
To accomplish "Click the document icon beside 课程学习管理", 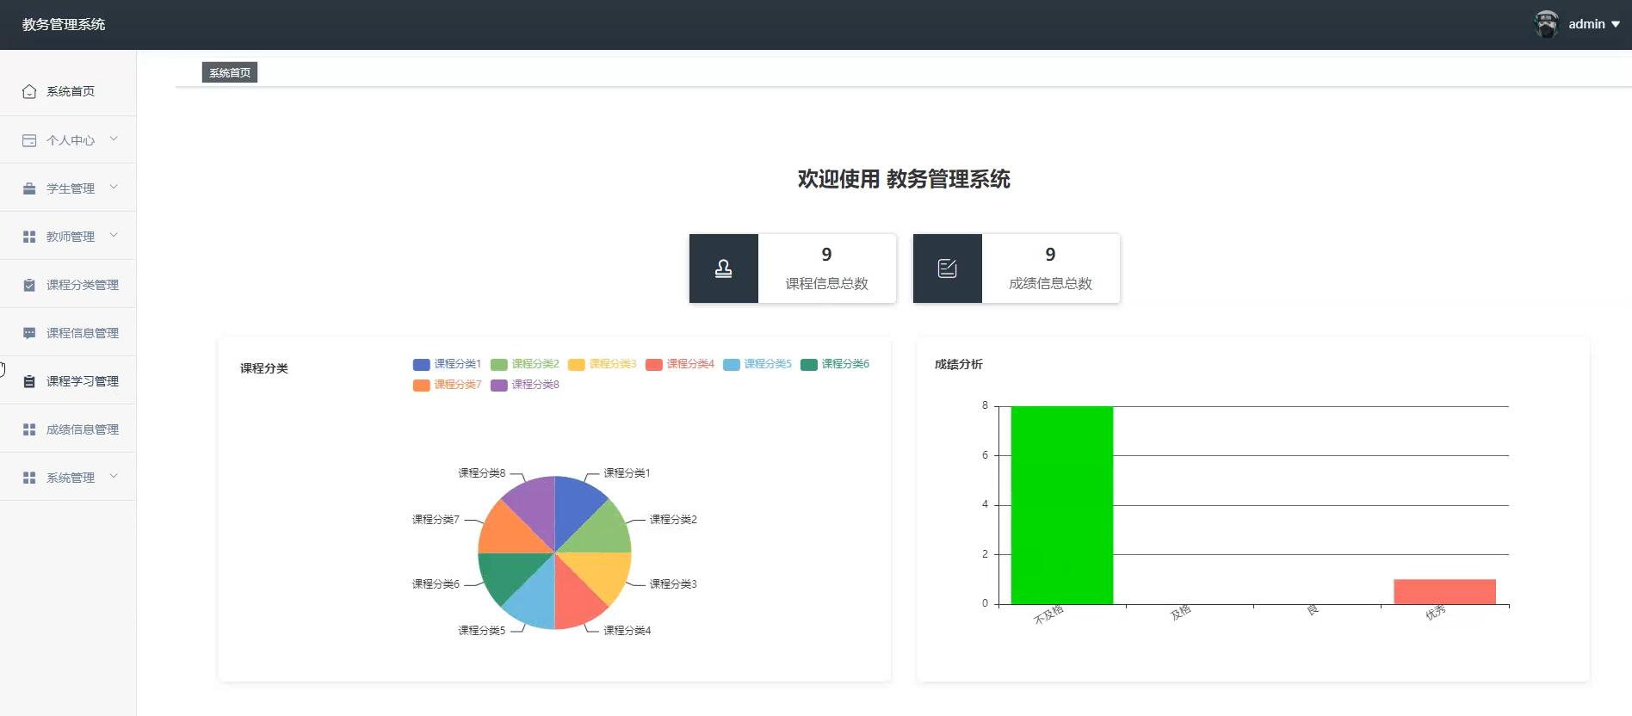I will (x=29, y=381).
